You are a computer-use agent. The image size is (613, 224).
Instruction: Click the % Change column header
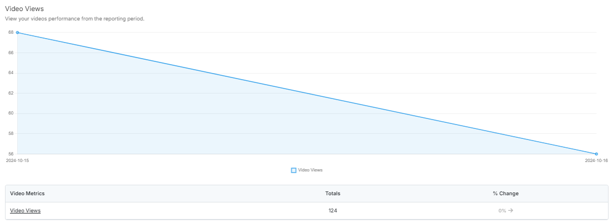coord(506,194)
